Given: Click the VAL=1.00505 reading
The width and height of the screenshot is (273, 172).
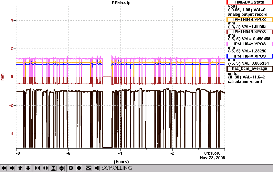Looking at the screenshot, I should [x=254, y=27].
